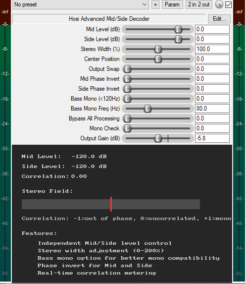The height and width of the screenshot is (284, 246).
Task: Click the wet/dry mix knob
Action: (219, 4)
